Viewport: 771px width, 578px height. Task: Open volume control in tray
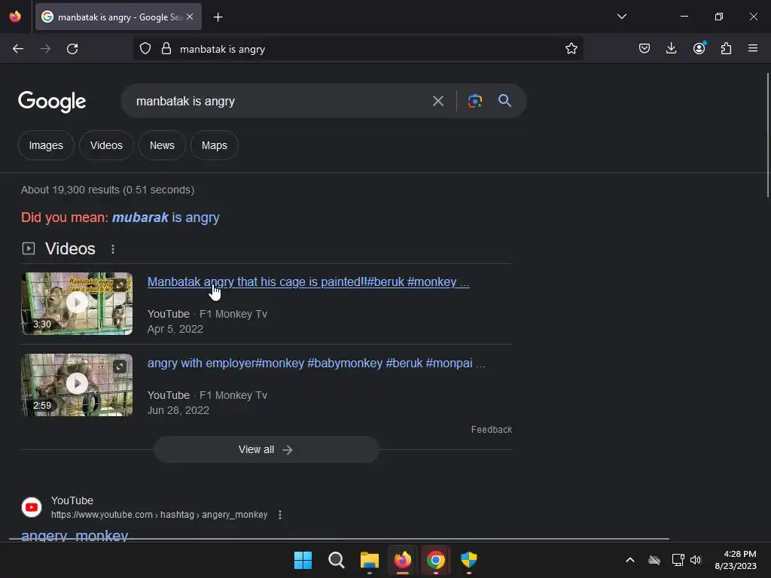[695, 560]
